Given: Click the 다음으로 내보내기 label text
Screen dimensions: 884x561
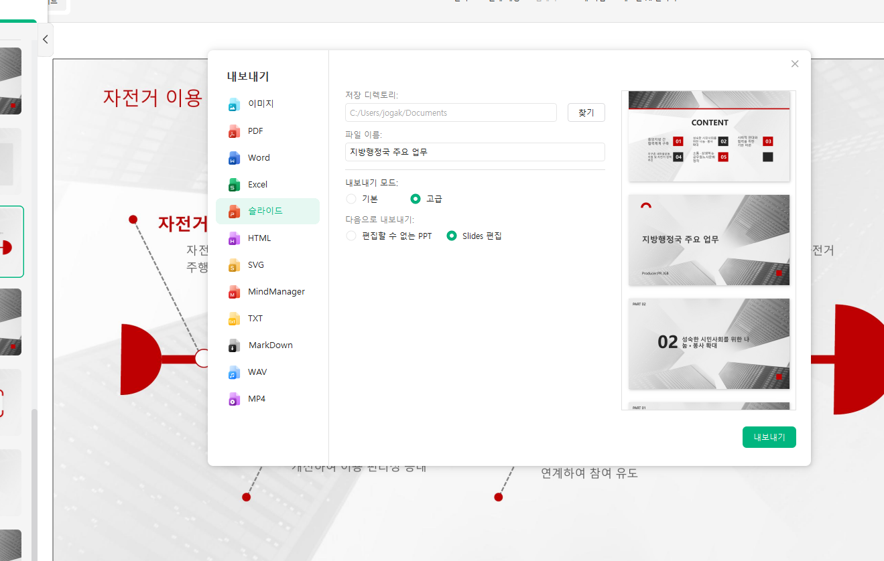Looking at the screenshot, I should pyautogui.click(x=379, y=219).
